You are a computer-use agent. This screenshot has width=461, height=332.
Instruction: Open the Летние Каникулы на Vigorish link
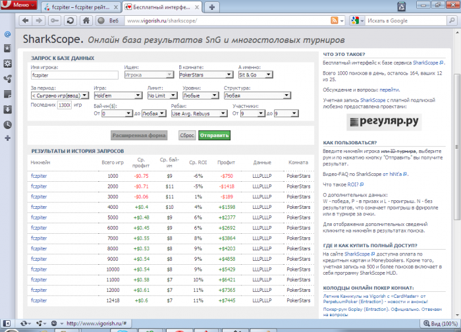tap(375, 299)
